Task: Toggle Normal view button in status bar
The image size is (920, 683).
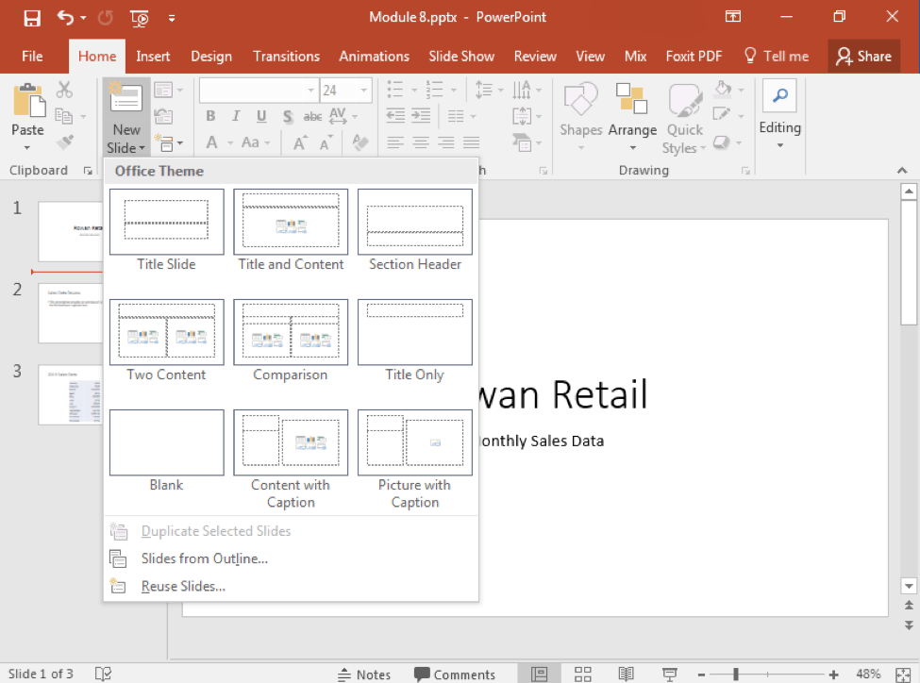Action: [539, 675]
